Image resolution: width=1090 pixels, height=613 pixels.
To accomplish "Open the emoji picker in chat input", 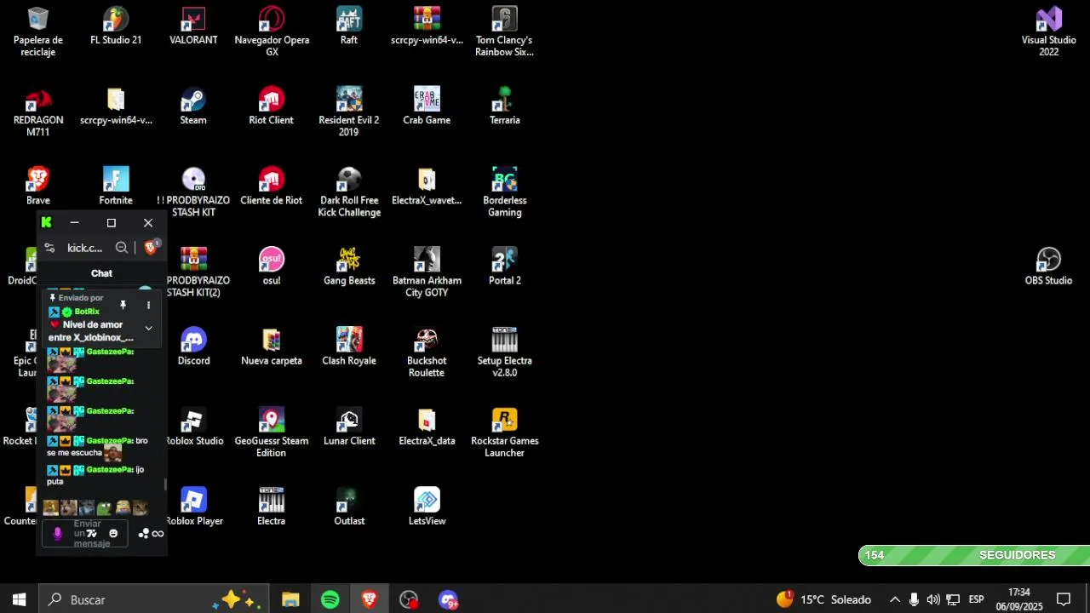I will [113, 534].
